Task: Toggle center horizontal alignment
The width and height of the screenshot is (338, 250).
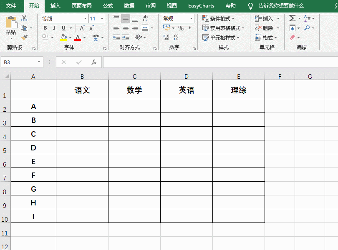Action: click(126, 28)
